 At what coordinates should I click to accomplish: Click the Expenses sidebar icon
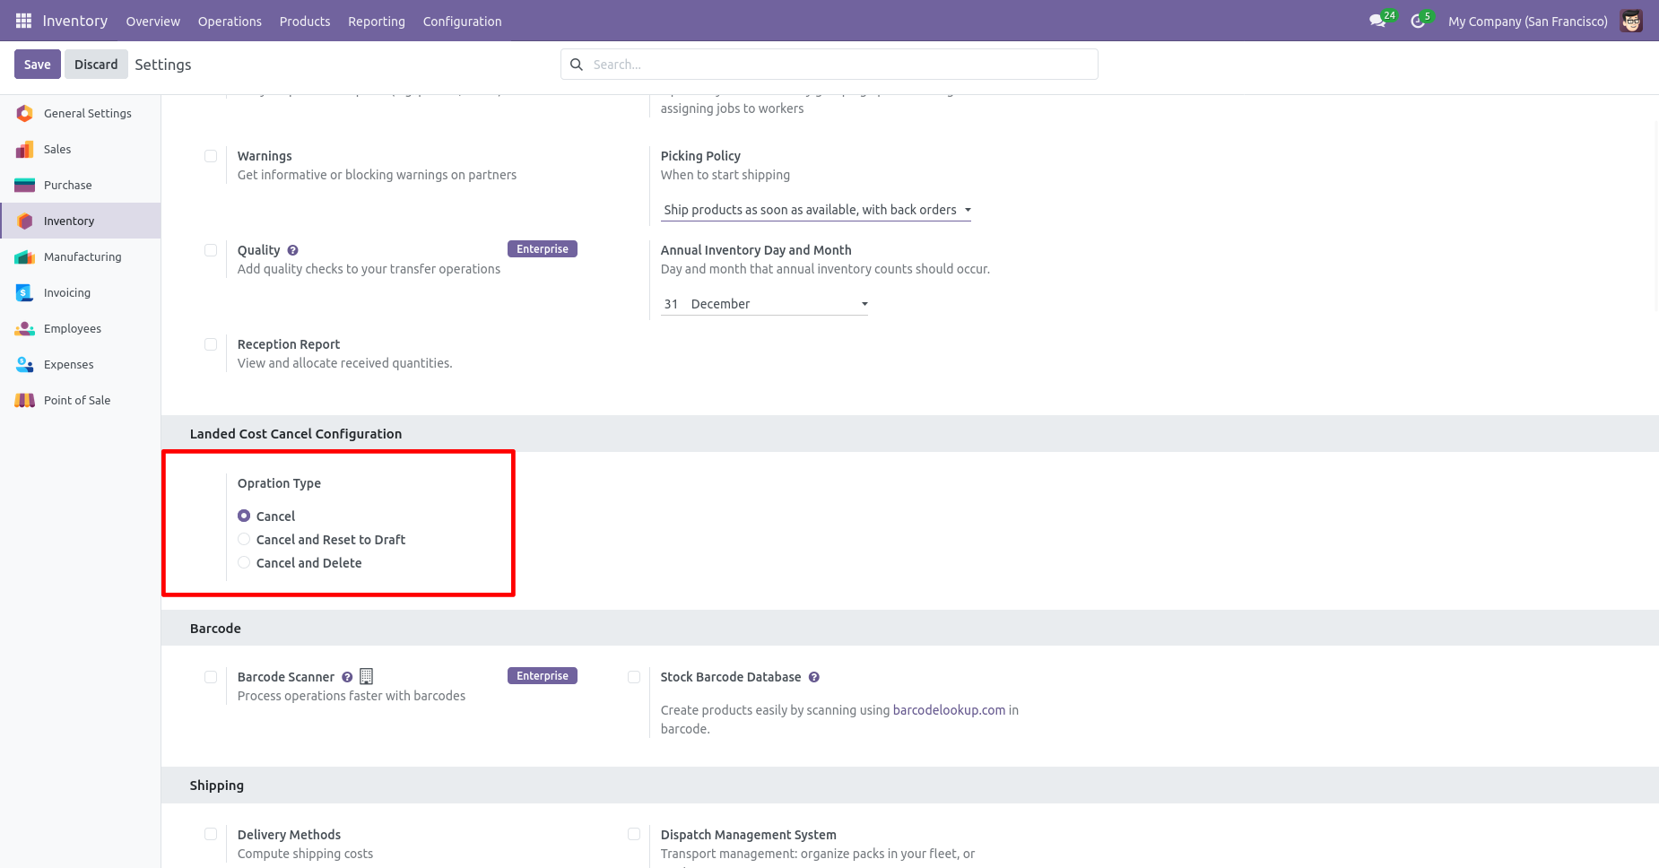(x=24, y=364)
